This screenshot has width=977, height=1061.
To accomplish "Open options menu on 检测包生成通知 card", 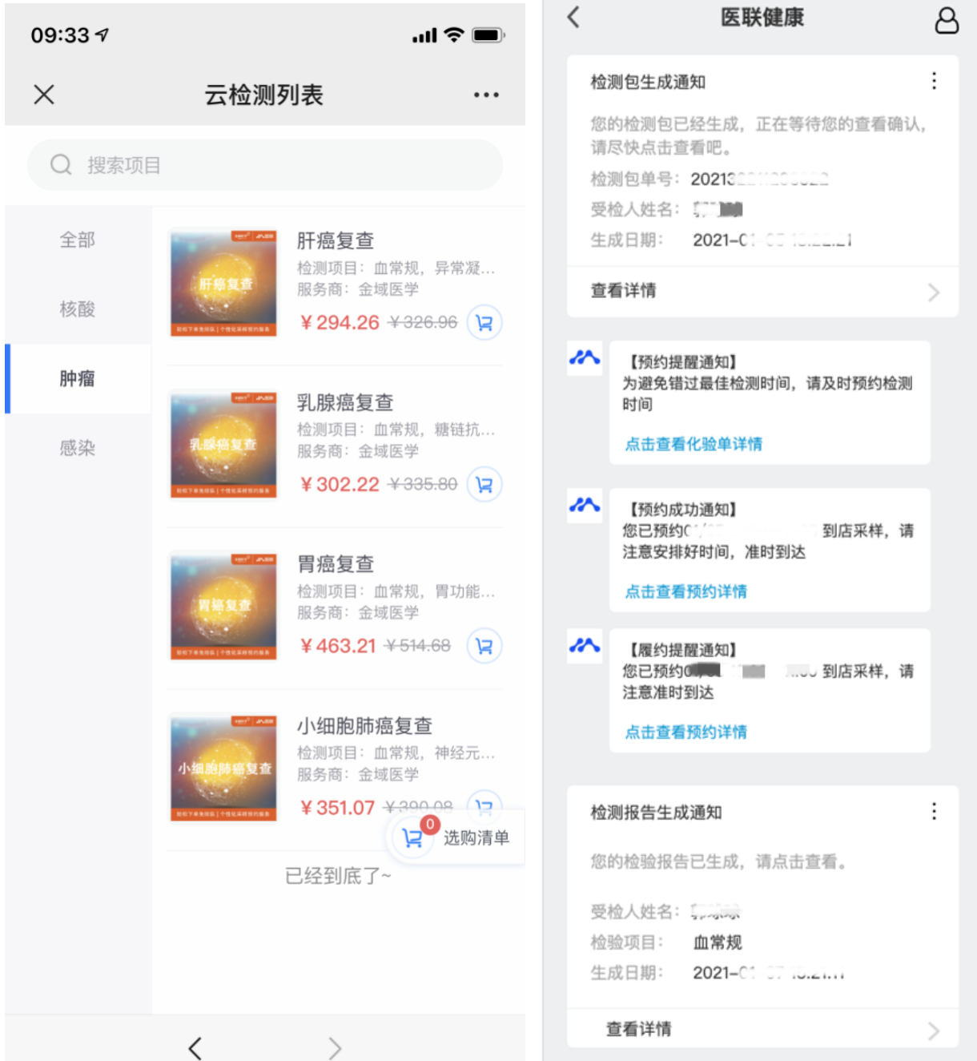I will click(x=934, y=81).
